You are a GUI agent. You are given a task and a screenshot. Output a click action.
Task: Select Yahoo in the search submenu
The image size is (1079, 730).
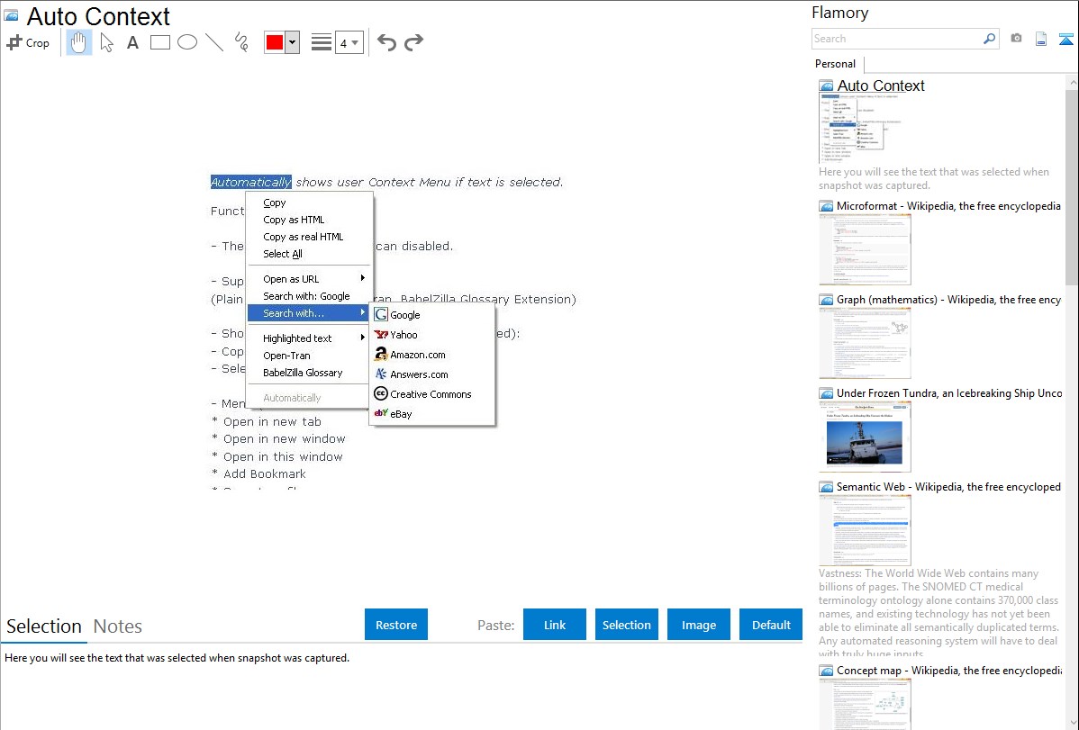click(x=432, y=335)
